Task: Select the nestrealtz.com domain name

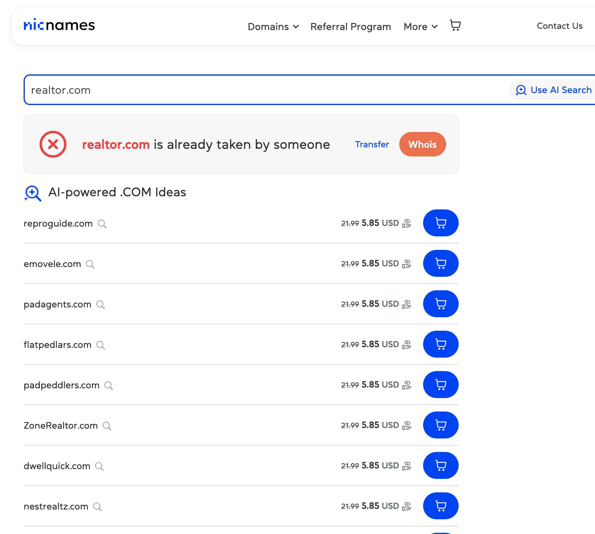Action: click(56, 506)
